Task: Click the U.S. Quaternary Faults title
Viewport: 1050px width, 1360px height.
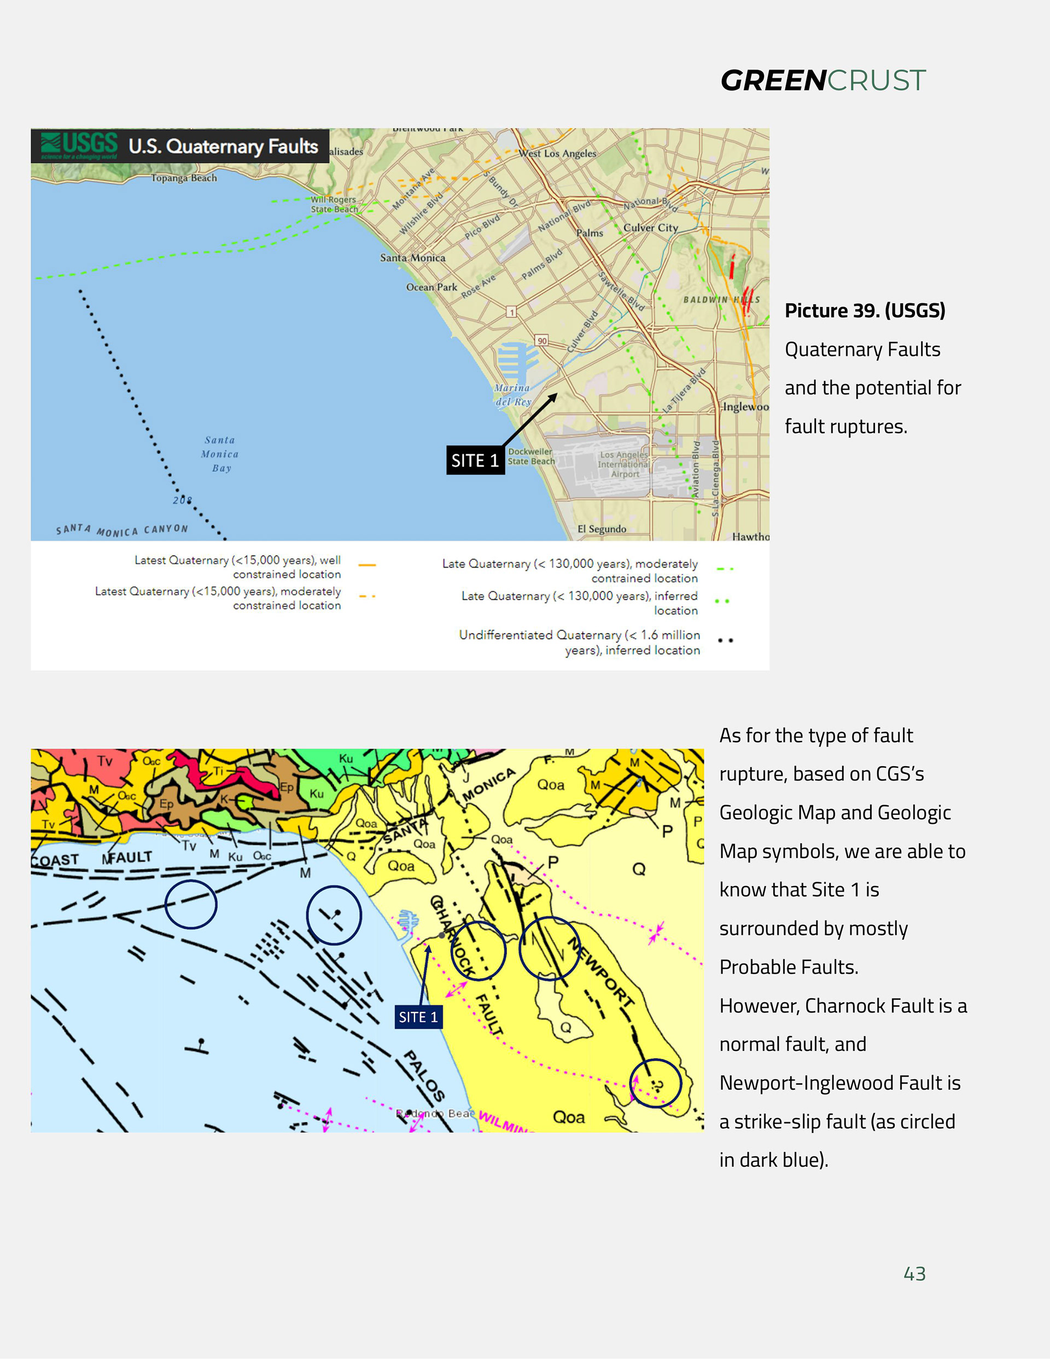Action: pyautogui.click(x=223, y=146)
